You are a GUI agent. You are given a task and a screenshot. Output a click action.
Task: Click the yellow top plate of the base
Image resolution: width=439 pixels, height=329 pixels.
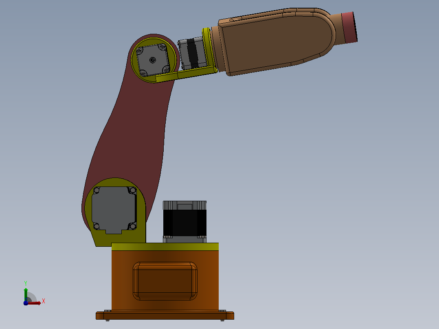coord(165,247)
